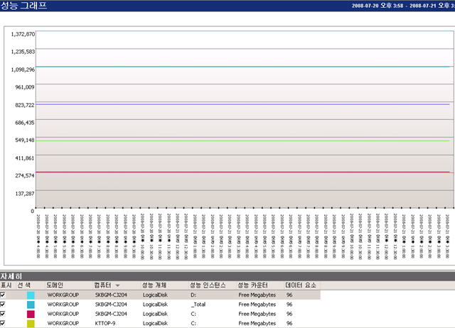Click the 표시 column header
This screenshot has height=328, width=455.
tap(6, 285)
